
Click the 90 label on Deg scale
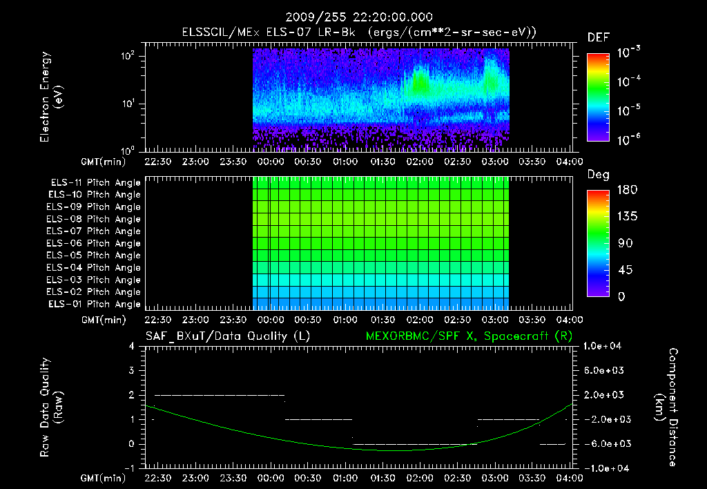[x=625, y=244]
